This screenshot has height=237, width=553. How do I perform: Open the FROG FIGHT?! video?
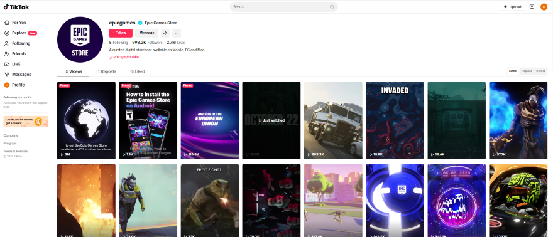pyautogui.click(x=210, y=201)
